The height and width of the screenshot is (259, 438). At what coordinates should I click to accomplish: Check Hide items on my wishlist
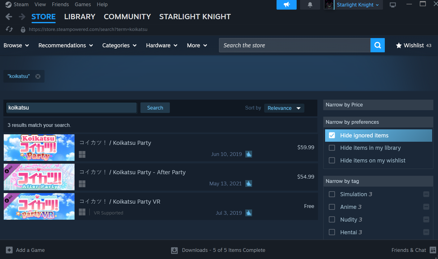tap(332, 161)
